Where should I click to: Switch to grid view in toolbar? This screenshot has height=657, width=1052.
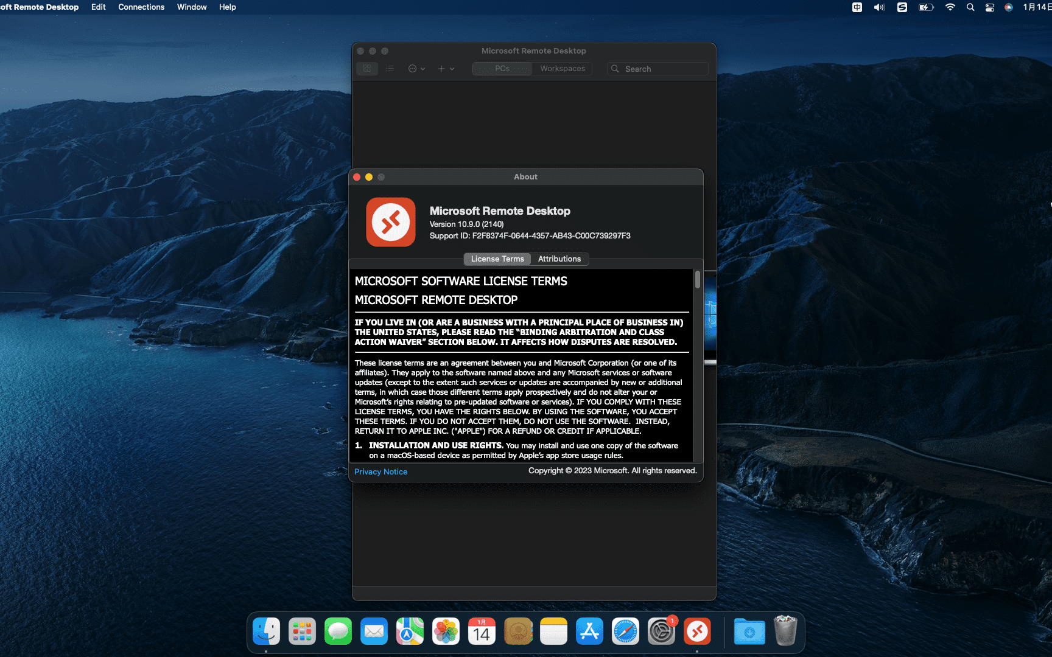point(367,69)
